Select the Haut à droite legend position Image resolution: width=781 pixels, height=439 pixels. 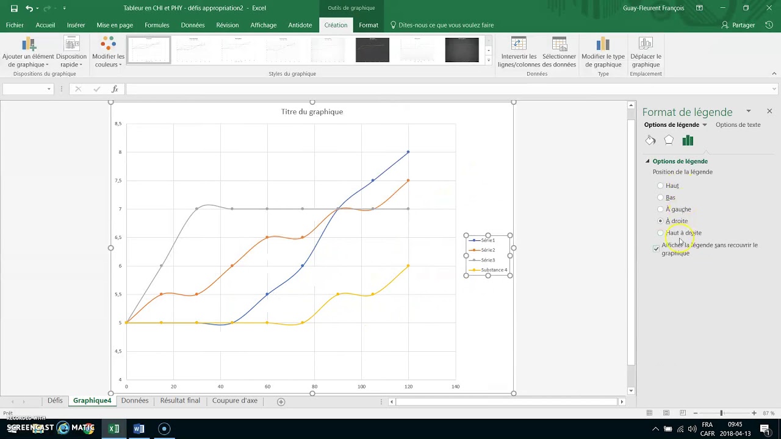tap(660, 233)
